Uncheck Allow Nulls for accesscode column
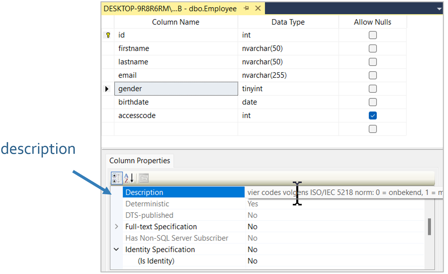Screen dimensions: 448x274 point(372,116)
